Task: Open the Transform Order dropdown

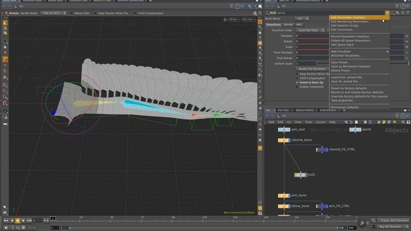Action: pyautogui.click(x=310, y=30)
